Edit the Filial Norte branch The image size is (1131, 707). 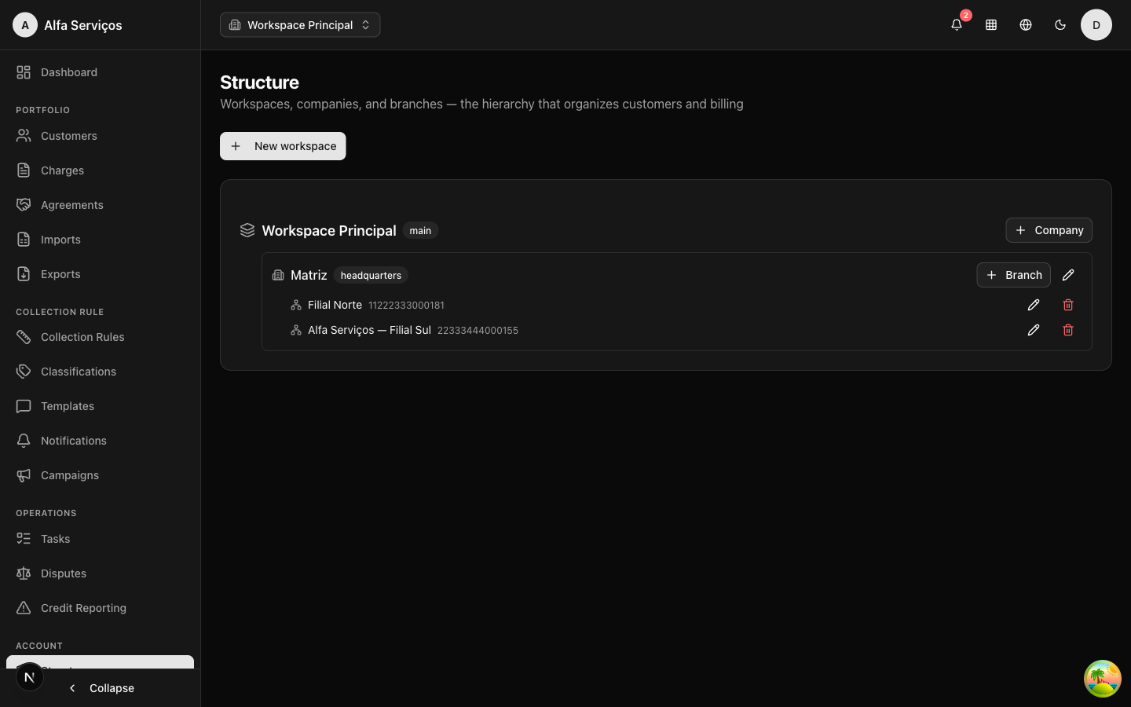[x=1034, y=305]
